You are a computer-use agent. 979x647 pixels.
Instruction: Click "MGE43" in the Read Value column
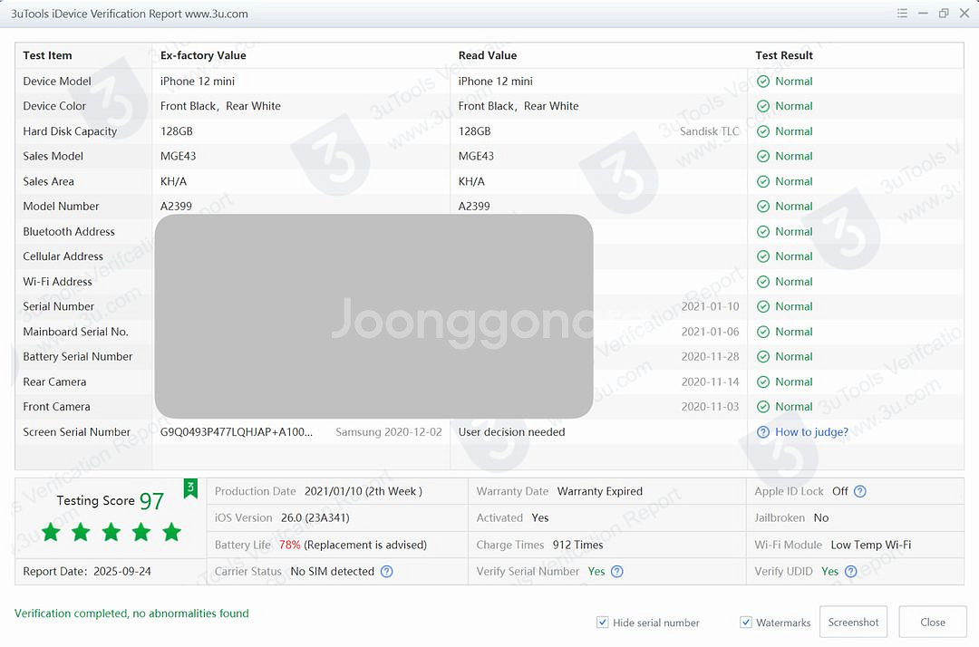click(476, 157)
